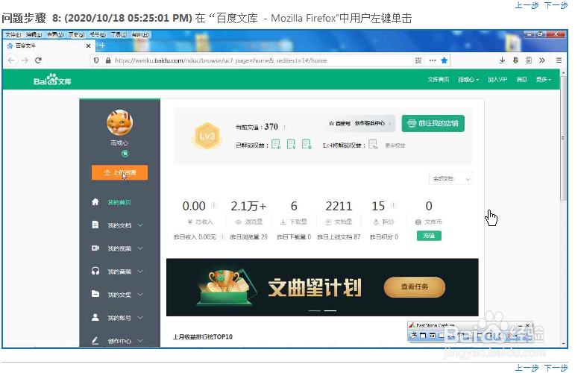578x373 pixels.
Task: Expand the 创作中心 chevron in sidebar
Action: click(x=140, y=341)
